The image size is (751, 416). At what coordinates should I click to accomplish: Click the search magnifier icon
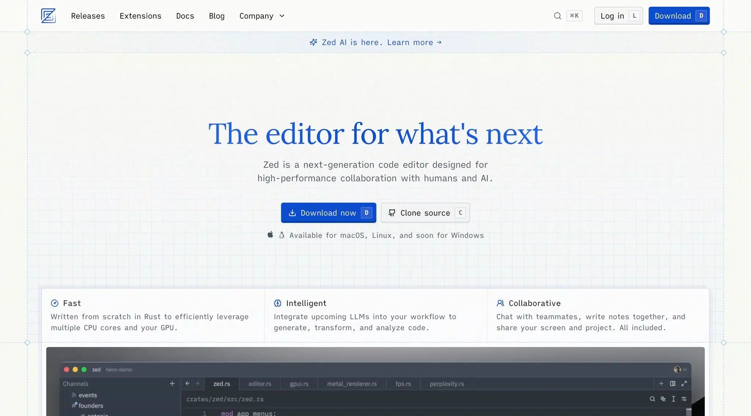(557, 16)
